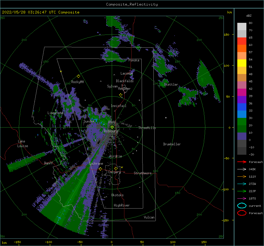The width and height of the screenshot is (264, 246).
Task: Click the blue swatch between 36 and 33
Action: (242, 107)
